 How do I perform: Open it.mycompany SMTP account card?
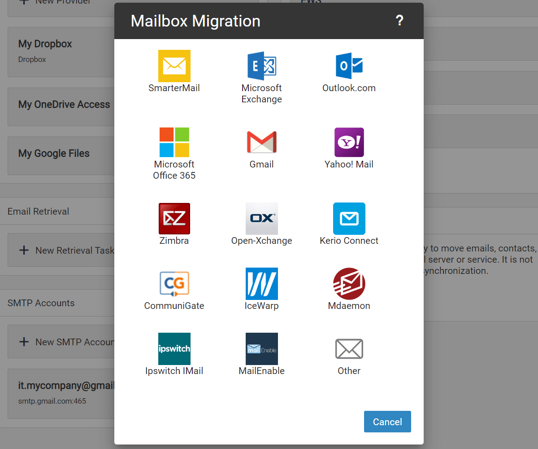(61, 394)
